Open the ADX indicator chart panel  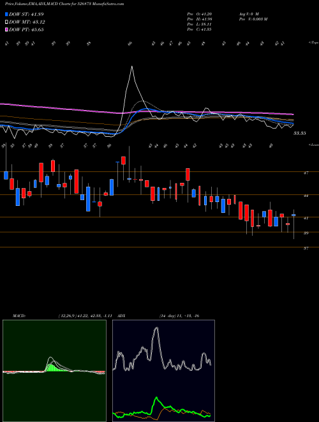tap(163, 371)
